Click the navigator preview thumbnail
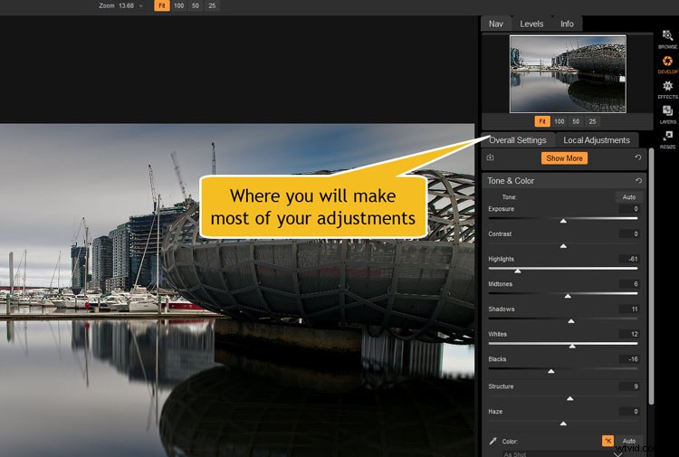Image resolution: width=679 pixels, height=457 pixels. coord(568,74)
